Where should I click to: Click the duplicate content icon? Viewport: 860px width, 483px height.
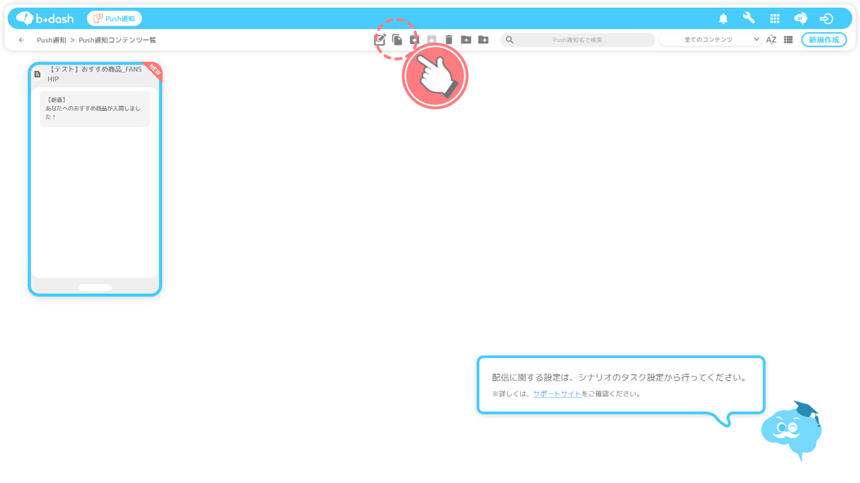coord(397,40)
